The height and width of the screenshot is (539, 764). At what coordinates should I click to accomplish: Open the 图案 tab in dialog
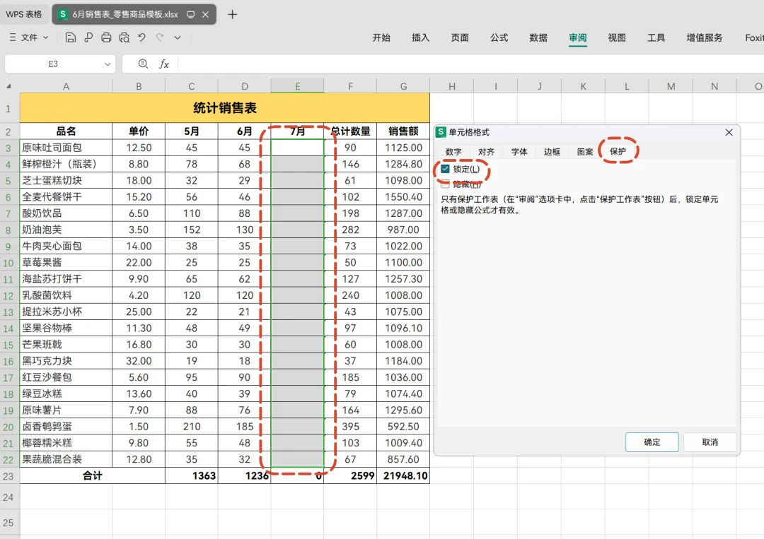pos(585,152)
